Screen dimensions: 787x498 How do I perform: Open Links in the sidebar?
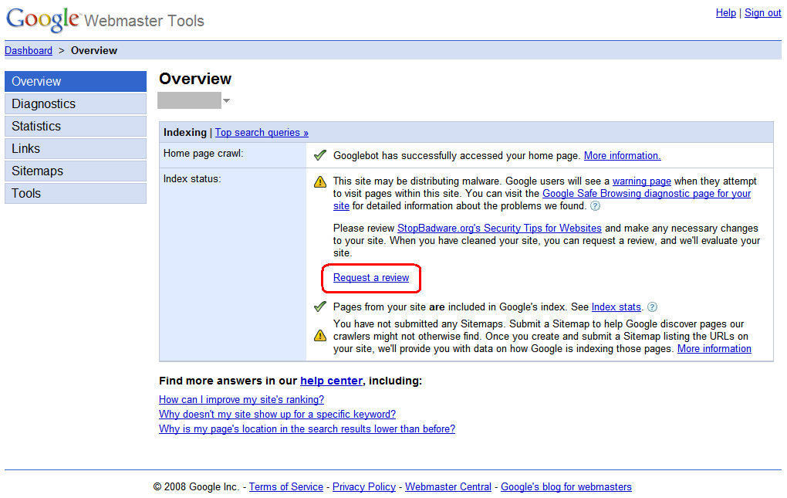point(76,148)
